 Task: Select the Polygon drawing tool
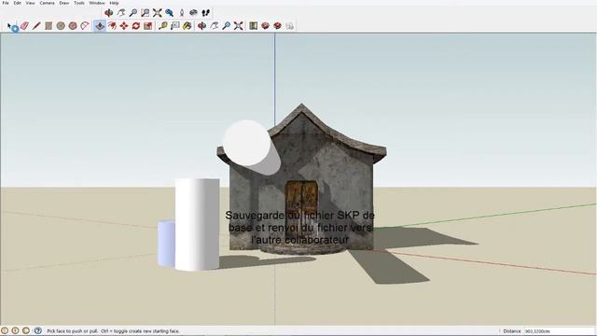(x=73, y=26)
